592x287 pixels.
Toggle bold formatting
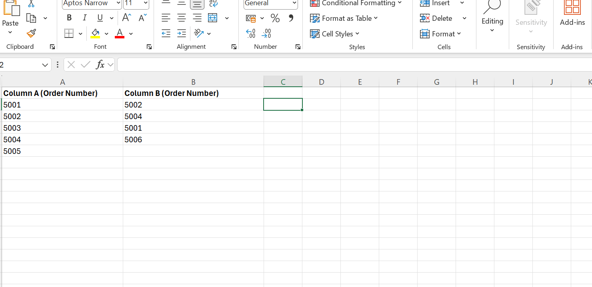pyautogui.click(x=69, y=18)
